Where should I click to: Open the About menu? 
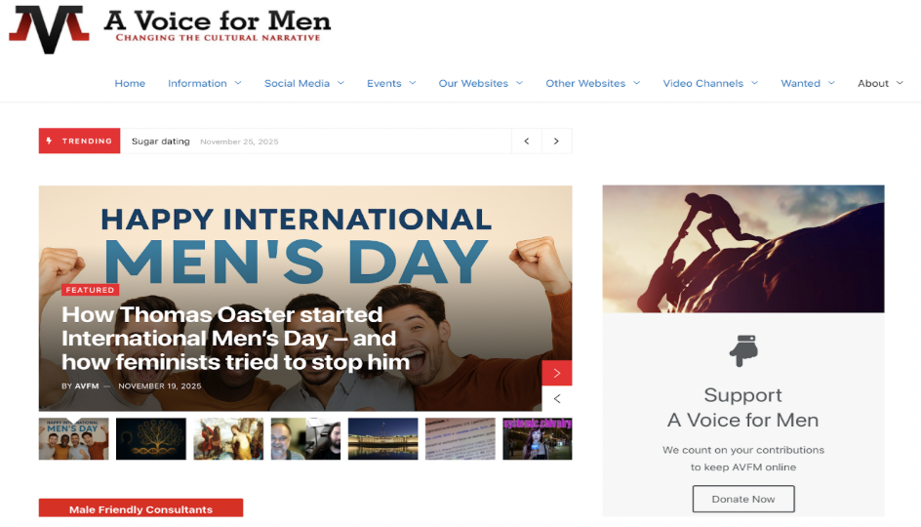879,84
